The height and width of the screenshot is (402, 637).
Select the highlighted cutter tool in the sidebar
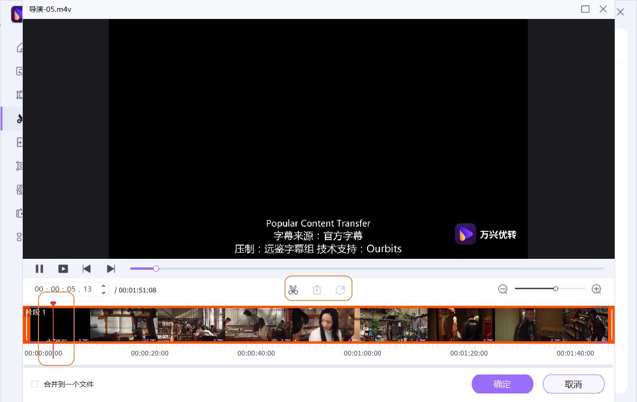[x=19, y=118]
